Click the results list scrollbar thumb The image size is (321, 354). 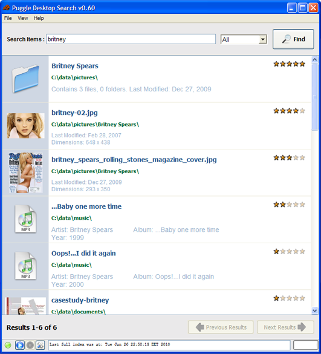tap(315, 97)
